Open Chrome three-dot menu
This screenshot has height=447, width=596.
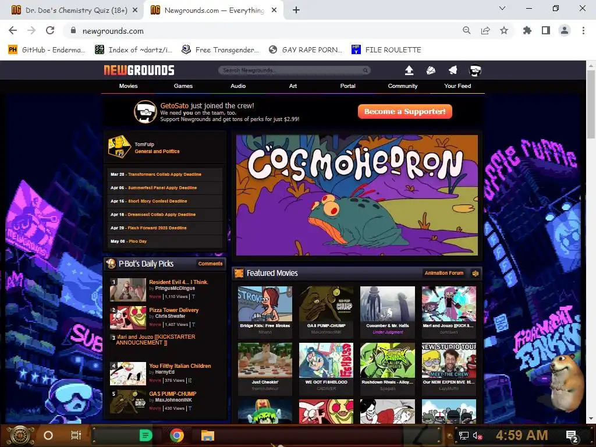[x=583, y=30]
